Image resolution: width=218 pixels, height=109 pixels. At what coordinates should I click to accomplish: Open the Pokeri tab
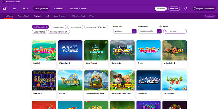(x=92, y=16)
